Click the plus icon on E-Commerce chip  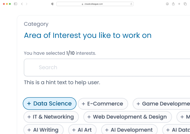pyautogui.click(x=83, y=104)
